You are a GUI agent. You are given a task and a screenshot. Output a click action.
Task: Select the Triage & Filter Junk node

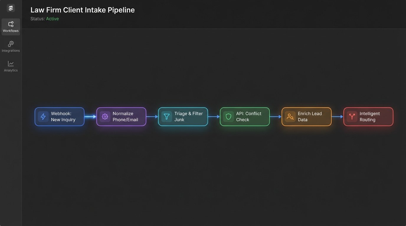[183, 117]
